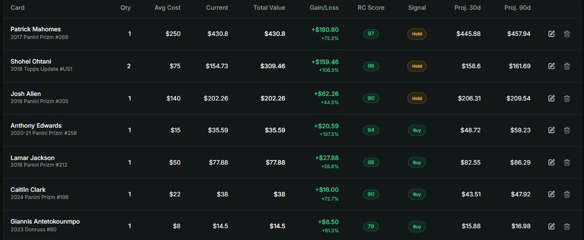
Task: Click the Buy signal badge for Anthony Edwards
Action: 417,130
